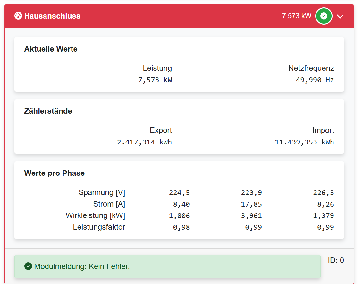
Task: Click the Strom [A] value 17,85
Action: click(251, 204)
